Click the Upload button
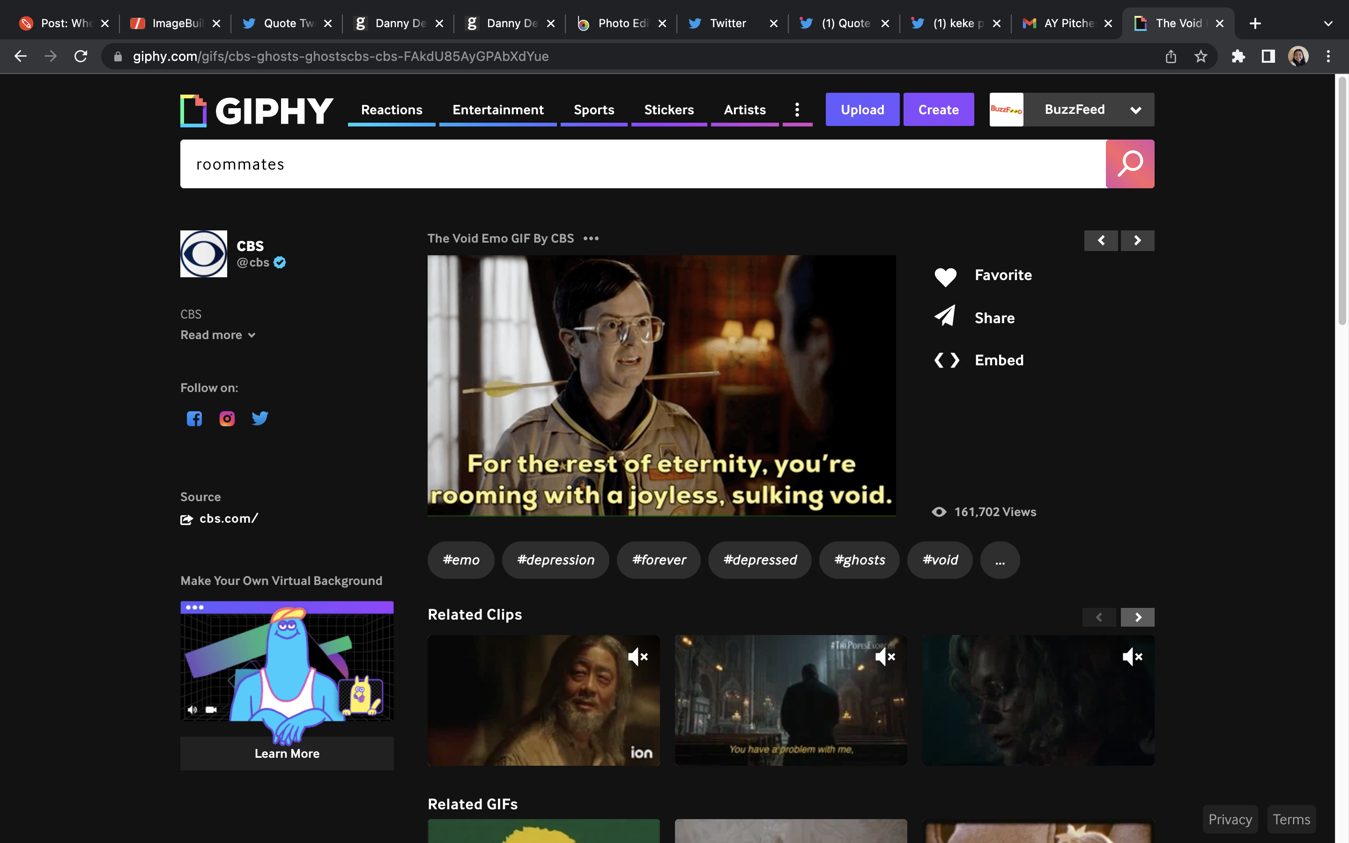This screenshot has height=843, width=1349. pyautogui.click(x=862, y=110)
